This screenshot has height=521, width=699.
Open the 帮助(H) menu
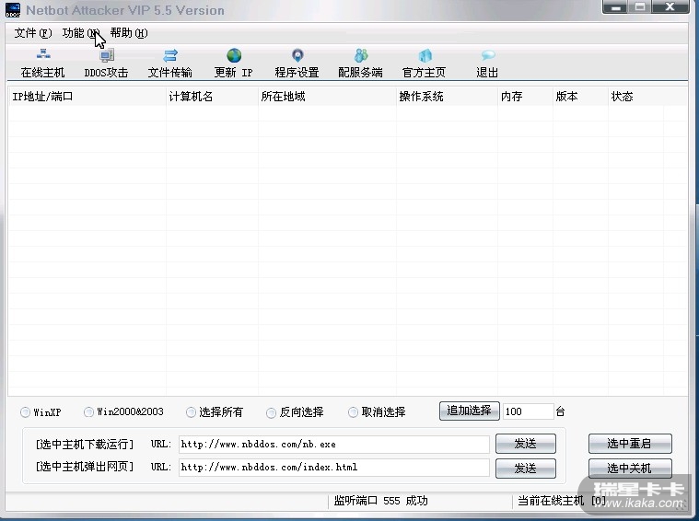(x=129, y=33)
